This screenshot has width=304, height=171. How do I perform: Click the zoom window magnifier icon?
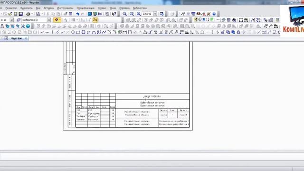pos(124,14)
